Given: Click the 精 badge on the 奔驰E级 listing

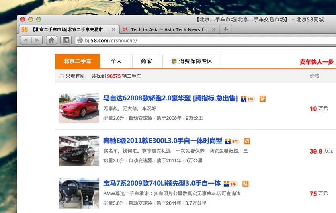Looking at the screenshot, I should 247,141.
